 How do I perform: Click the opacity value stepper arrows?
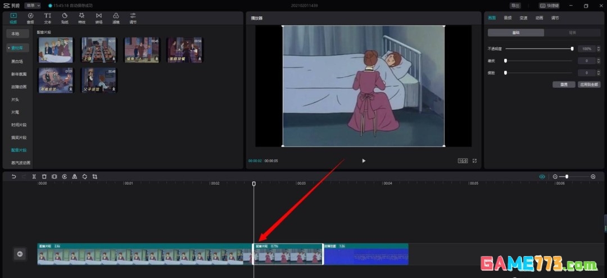pos(599,49)
